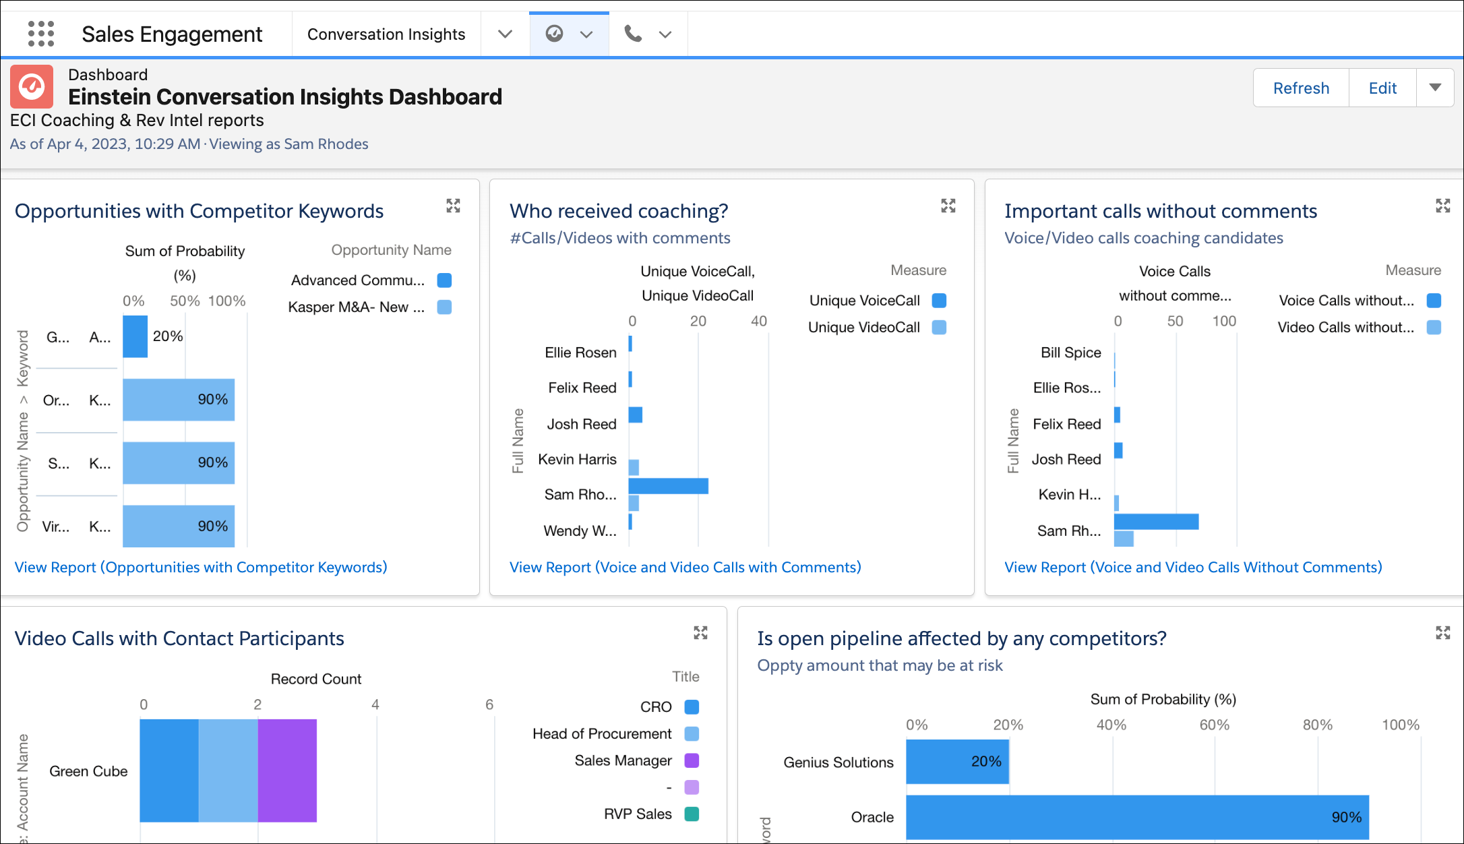Click RVP Sales teal legend swatch
Screen dimensions: 1464x844
(x=692, y=814)
